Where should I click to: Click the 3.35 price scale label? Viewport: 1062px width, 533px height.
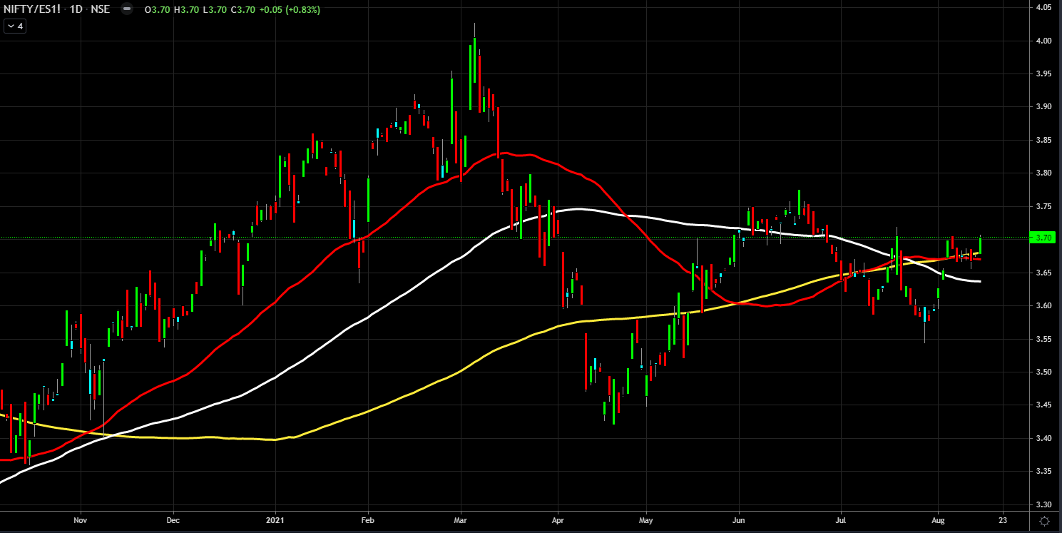1043,471
